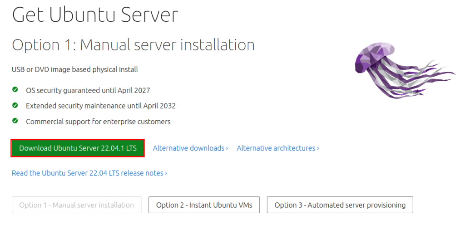Image resolution: width=465 pixels, height=225 pixels.
Task: Click the Option 1: Manual server installation heading
Action: pyautogui.click(x=133, y=45)
